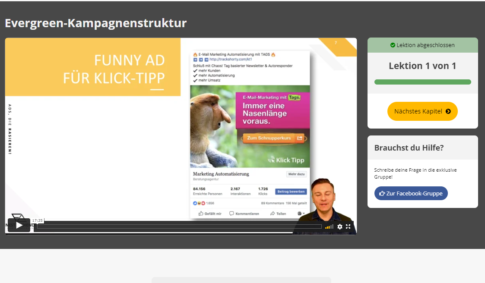
Task: Click the 17:25 video timestamp
Action: [x=38, y=220]
